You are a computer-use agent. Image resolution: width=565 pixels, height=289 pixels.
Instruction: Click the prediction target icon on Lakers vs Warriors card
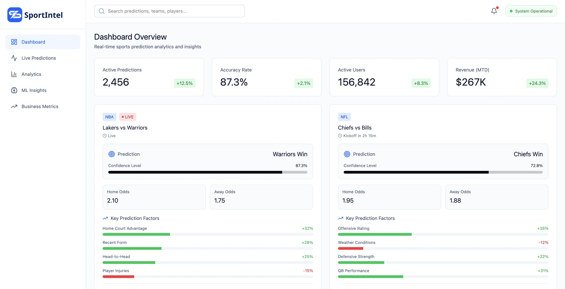(111, 154)
